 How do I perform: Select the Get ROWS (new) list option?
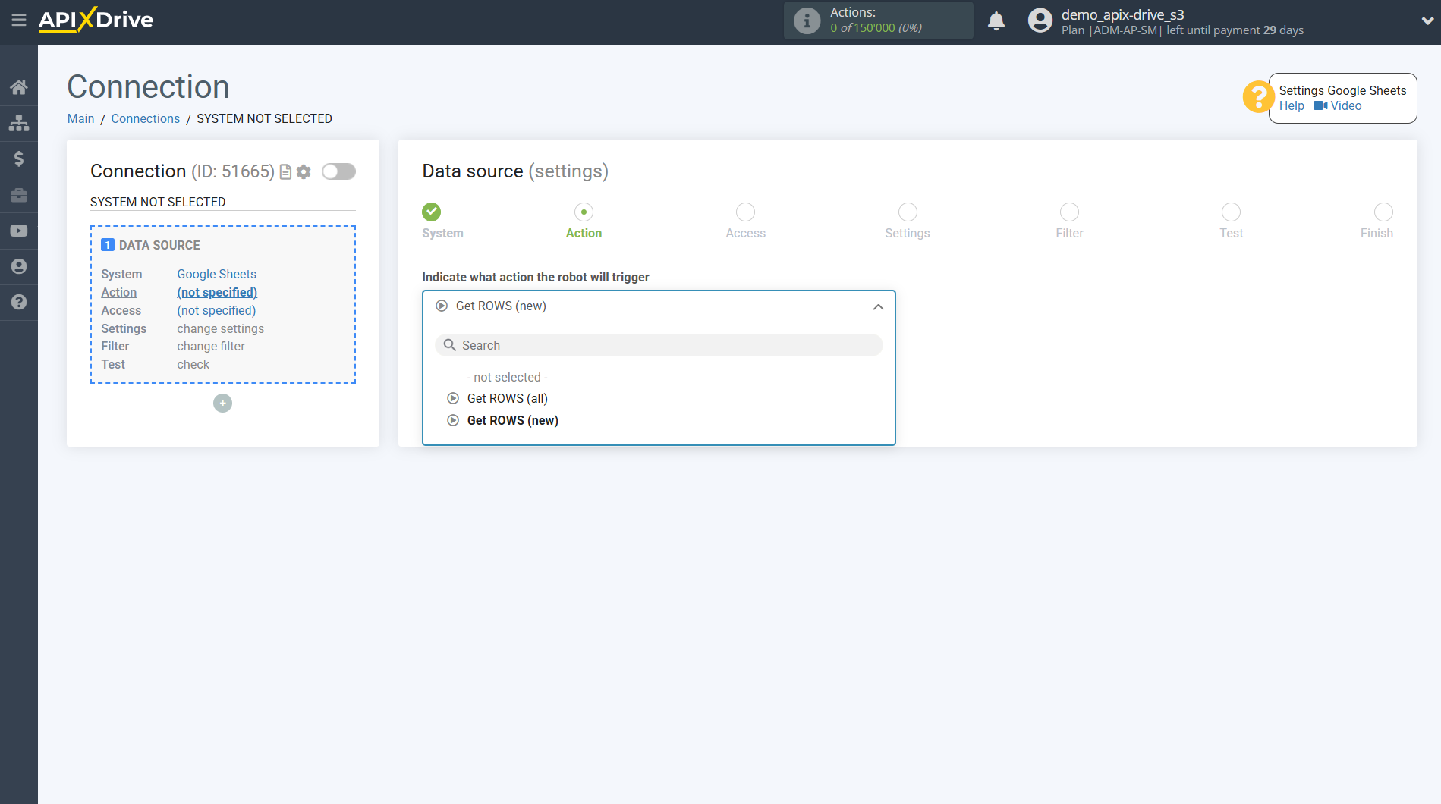[x=512, y=420]
